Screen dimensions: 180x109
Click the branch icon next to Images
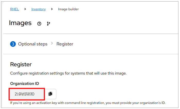point(48,24)
